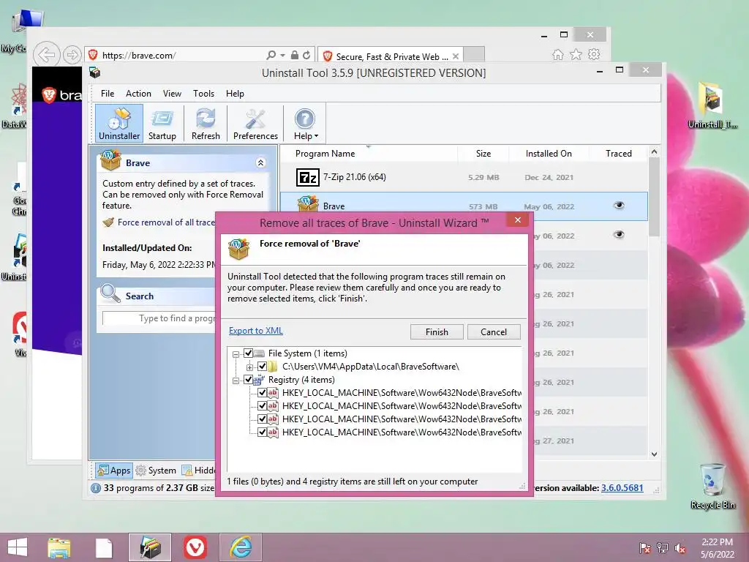This screenshot has width=749, height=562.
Task: Uncheck the fourth HKEY_LOCAL_MACHINE registry entry
Action: pos(263,432)
